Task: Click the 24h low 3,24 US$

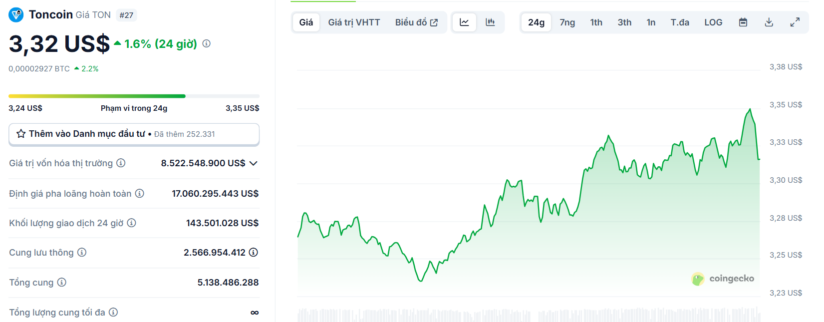Action: coord(25,108)
